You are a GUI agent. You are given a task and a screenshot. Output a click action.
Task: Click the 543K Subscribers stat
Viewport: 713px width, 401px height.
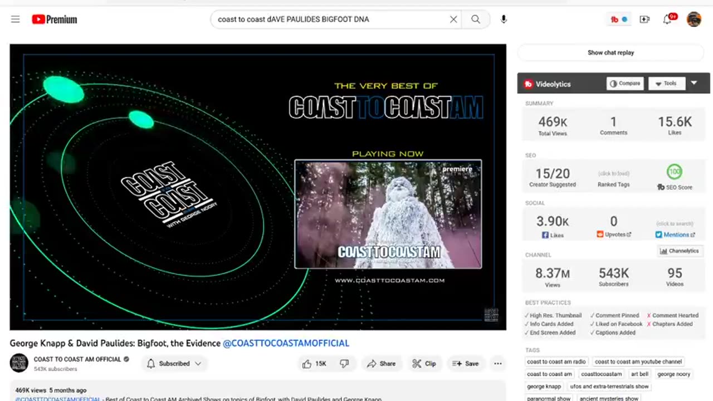(613, 277)
